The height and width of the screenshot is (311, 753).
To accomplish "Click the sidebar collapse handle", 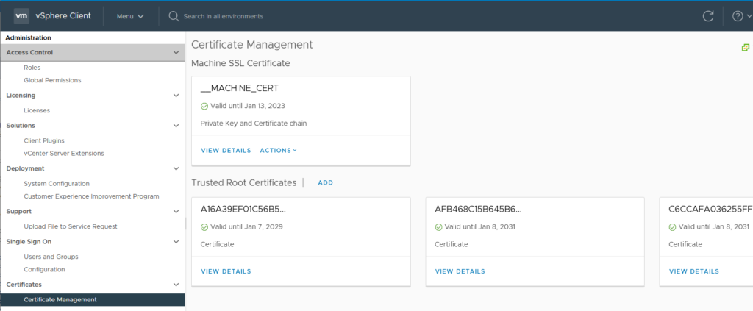I will 185,224.
